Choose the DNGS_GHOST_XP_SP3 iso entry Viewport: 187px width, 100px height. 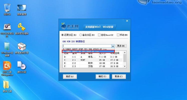(x=88, y=51)
